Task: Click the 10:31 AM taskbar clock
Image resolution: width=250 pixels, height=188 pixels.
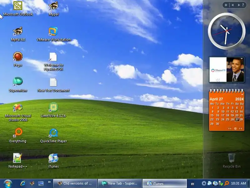Action: [238, 183]
